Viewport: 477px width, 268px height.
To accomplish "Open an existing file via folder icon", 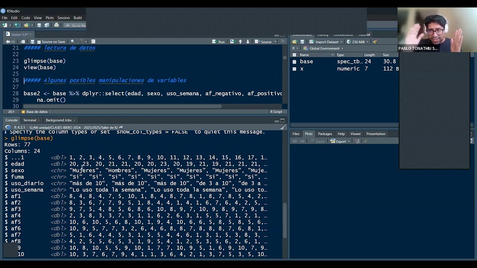I will coord(26,25).
